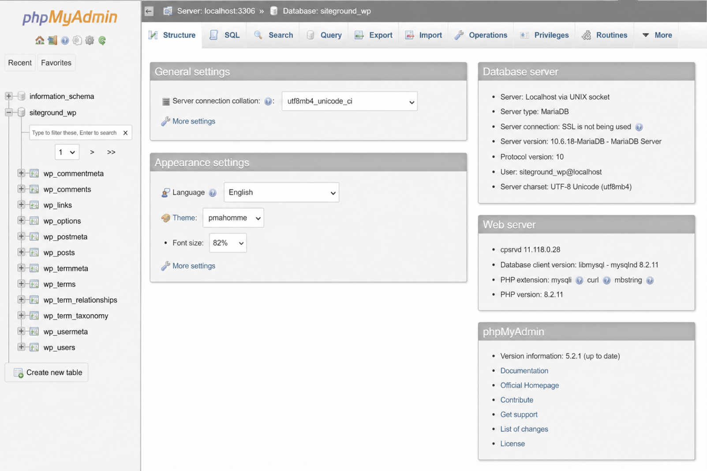Click the help icon after mbstring extension
707x471 pixels.
(650, 280)
